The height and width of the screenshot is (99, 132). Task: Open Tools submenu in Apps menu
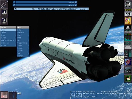(x=23, y=53)
